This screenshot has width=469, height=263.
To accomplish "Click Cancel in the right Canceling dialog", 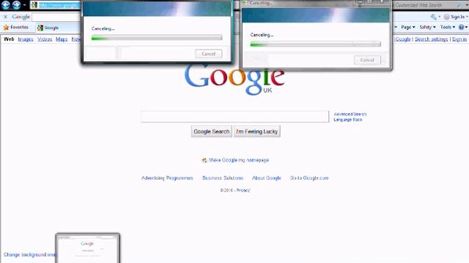I will [x=367, y=60].
